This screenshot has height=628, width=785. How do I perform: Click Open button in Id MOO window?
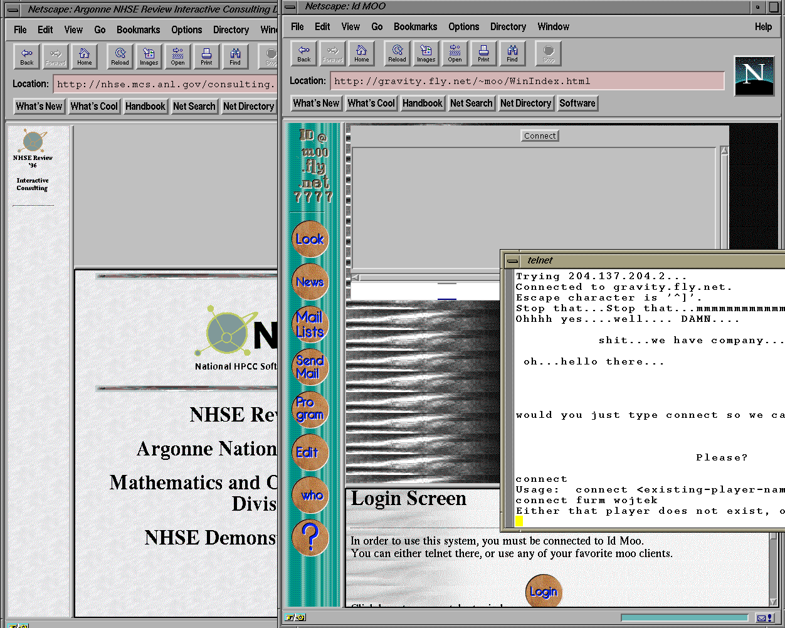point(455,53)
